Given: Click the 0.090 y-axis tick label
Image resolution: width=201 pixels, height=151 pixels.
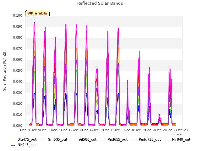Looking at the screenshot, I should (x=18, y=26).
